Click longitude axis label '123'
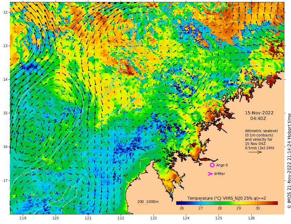The width and height of the screenshot is (291, 224). point(153,218)
